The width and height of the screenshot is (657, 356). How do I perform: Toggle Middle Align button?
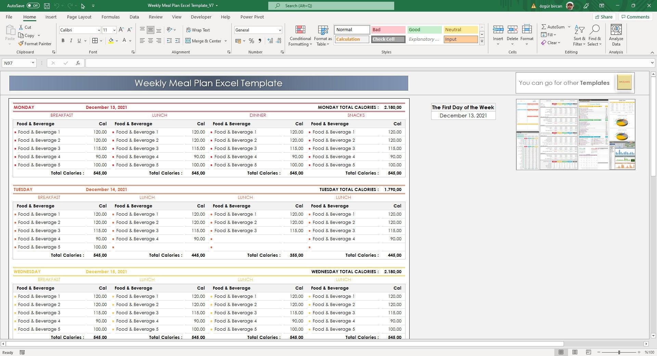click(150, 30)
